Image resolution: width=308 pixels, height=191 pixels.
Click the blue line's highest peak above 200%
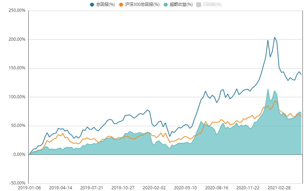tap(275, 37)
